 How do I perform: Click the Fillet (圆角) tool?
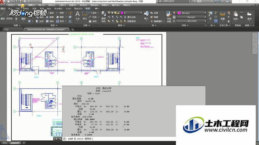(x=60, y=17)
